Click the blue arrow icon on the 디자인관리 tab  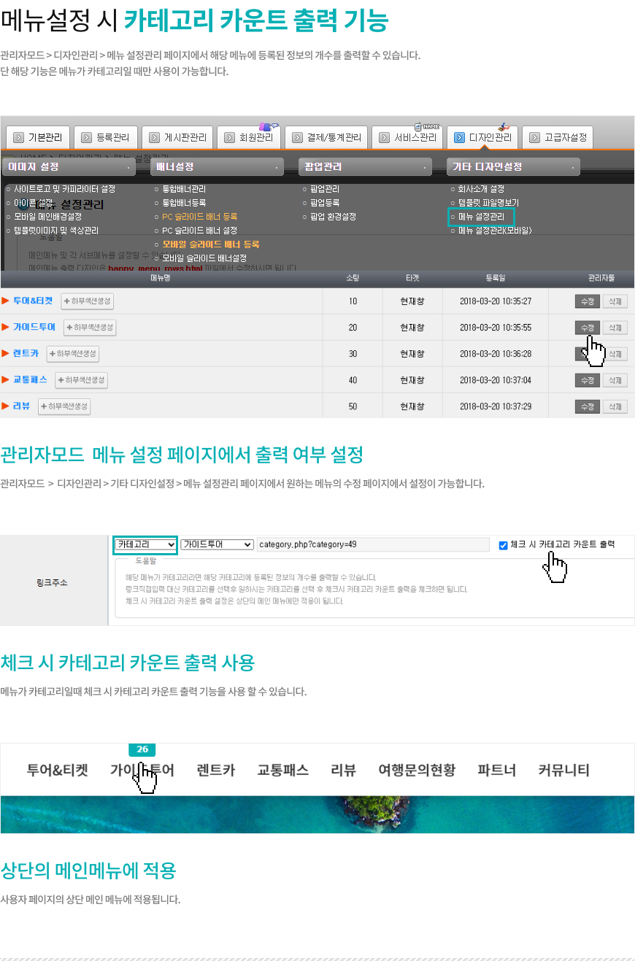460,137
